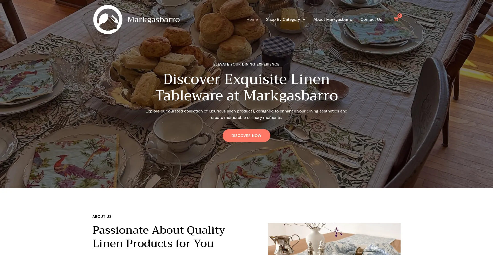The width and height of the screenshot is (493, 255).
Task: Click the cart item count badge
Action: click(x=400, y=16)
